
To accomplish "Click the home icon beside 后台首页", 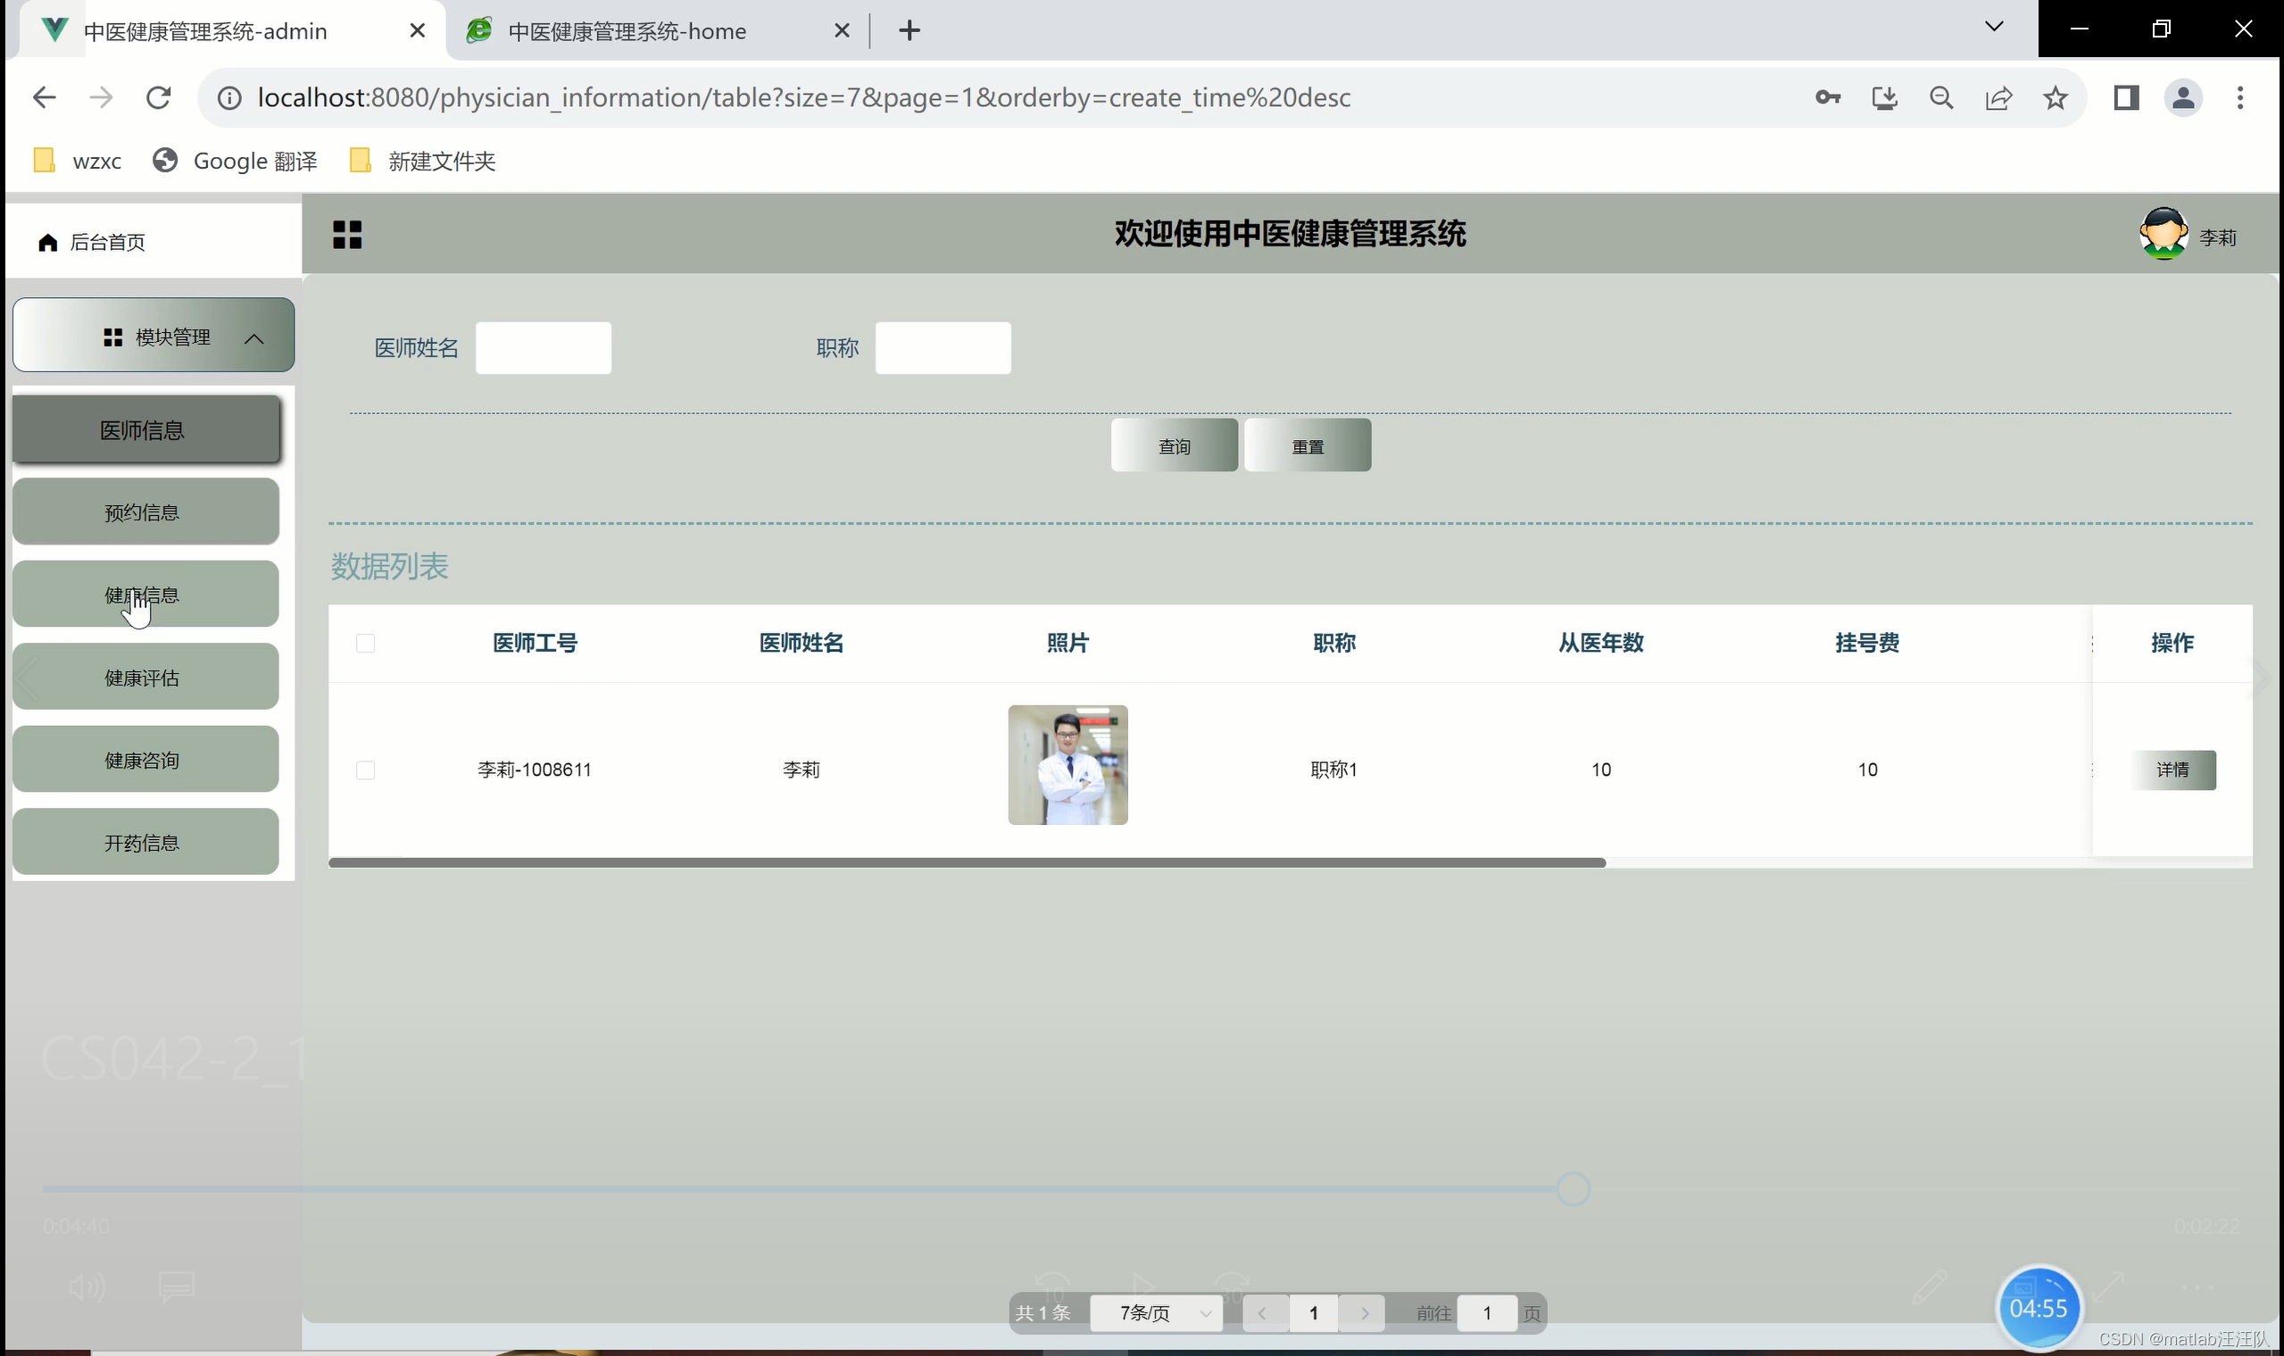I will (x=47, y=242).
